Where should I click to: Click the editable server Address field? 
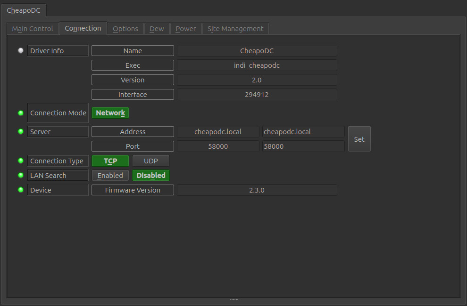tap(303, 132)
